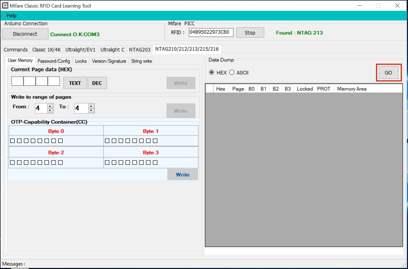Viewport: 408px width, 269px height.
Task: Increase the From page number
Action: (x=50, y=106)
